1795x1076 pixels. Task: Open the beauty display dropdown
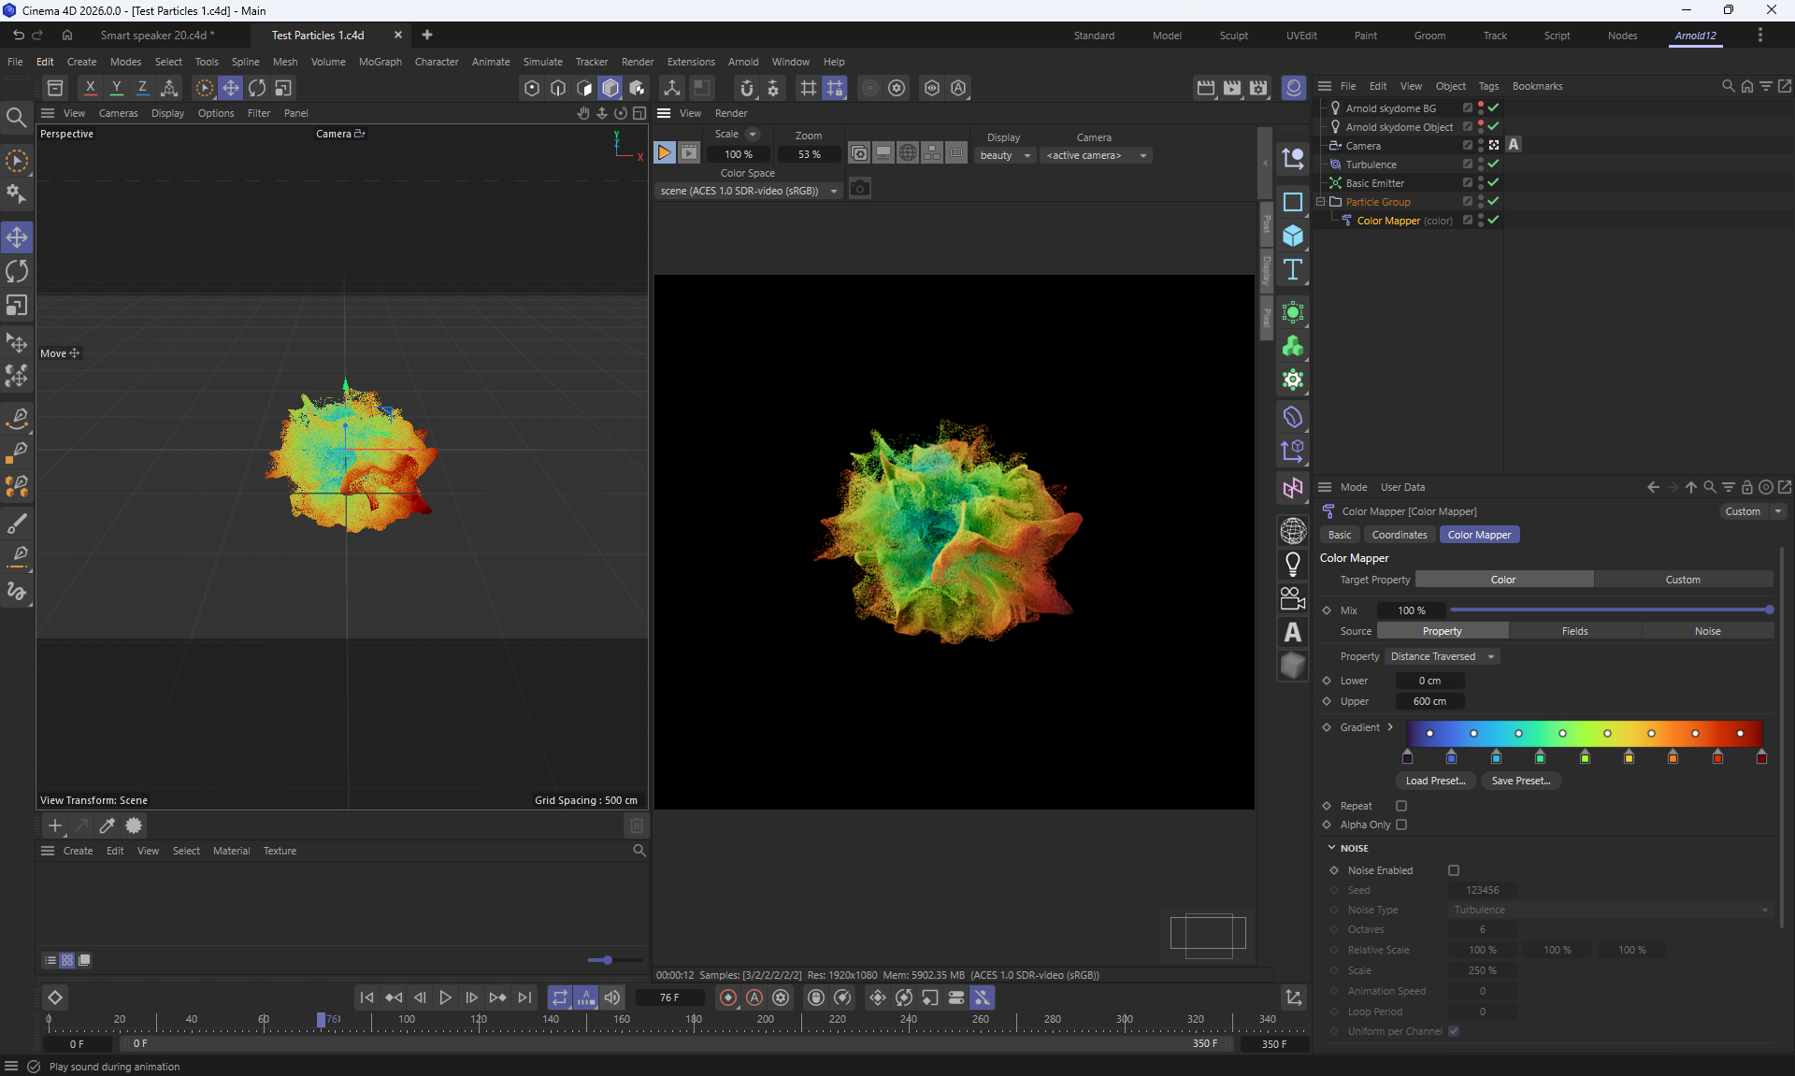1005,155
